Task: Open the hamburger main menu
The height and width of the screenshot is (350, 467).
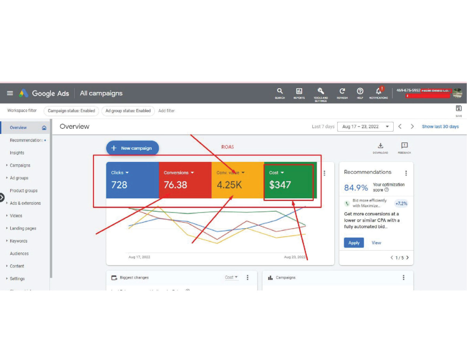Action: 10,93
